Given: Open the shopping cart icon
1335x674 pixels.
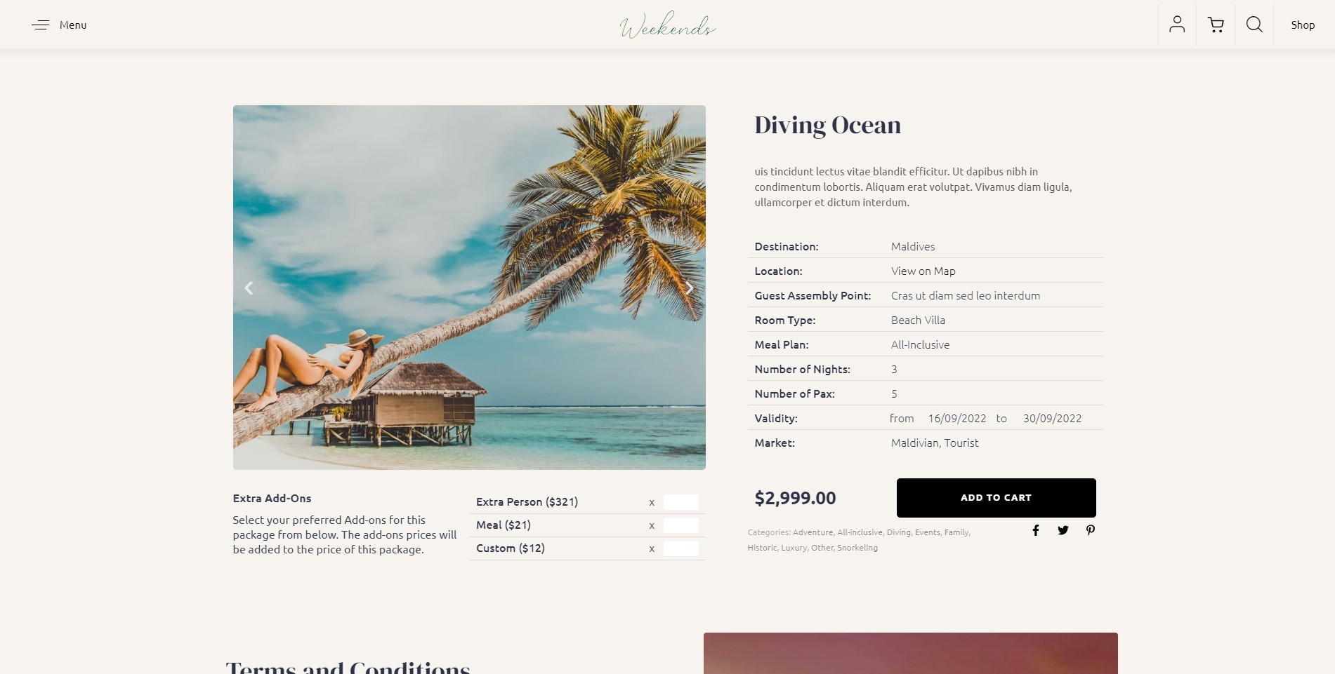Looking at the screenshot, I should [1216, 25].
